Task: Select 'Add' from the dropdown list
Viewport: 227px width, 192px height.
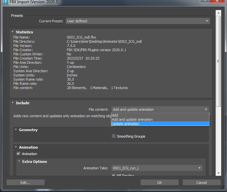Action: [x=160, y=115]
